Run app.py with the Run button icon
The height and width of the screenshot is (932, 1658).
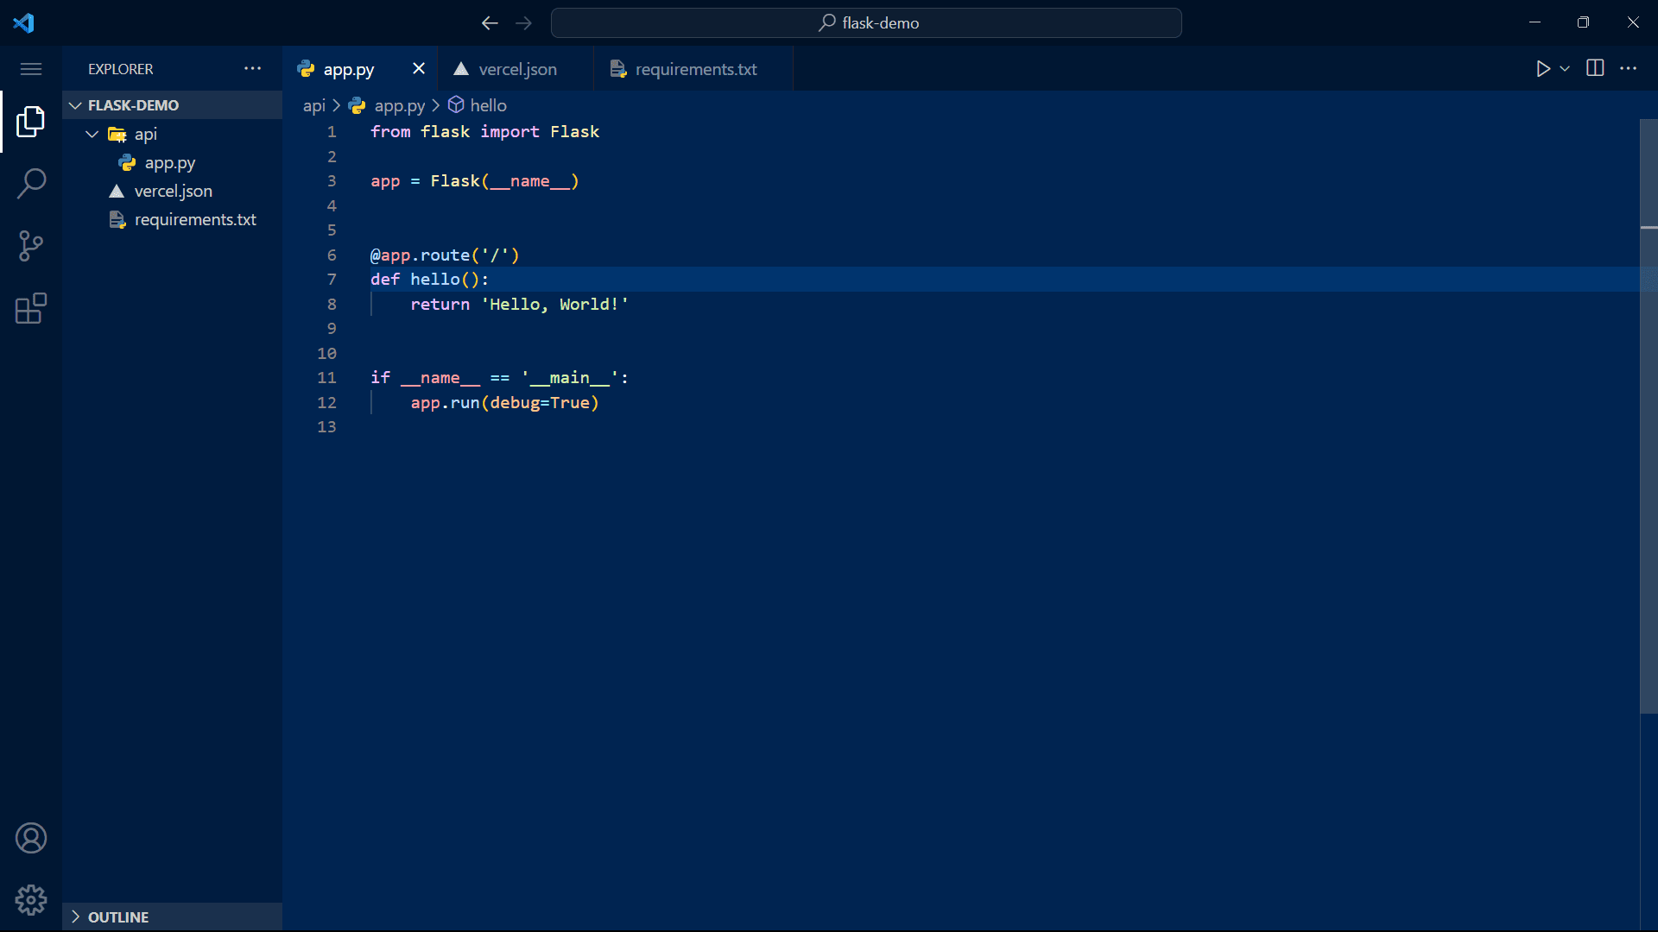[x=1544, y=69]
